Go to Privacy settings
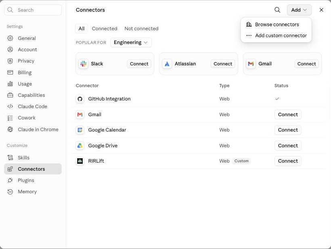Viewport: 331px width, 249px height. [33, 61]
